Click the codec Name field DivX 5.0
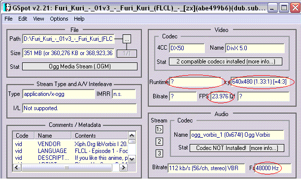 coord(255,48)
